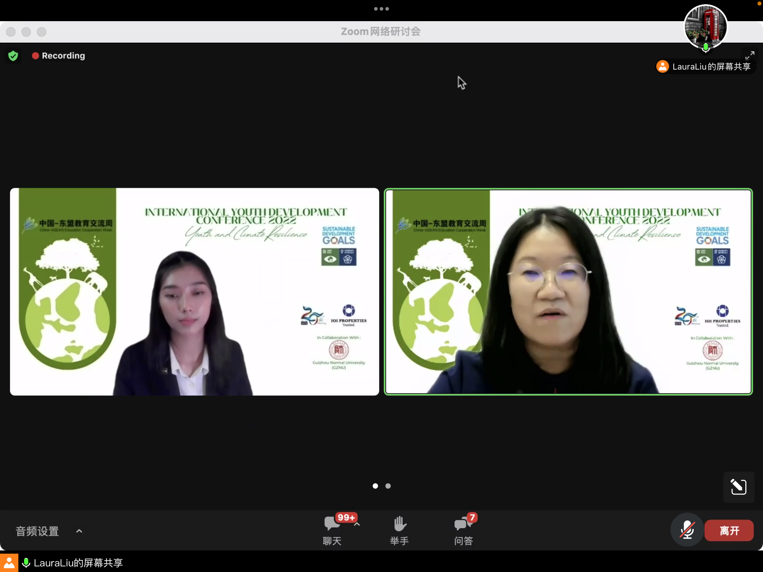Image resolution: width=763 pixels, height=572 pixels.
Task: Select first video page dot
Action: [375, 486]
